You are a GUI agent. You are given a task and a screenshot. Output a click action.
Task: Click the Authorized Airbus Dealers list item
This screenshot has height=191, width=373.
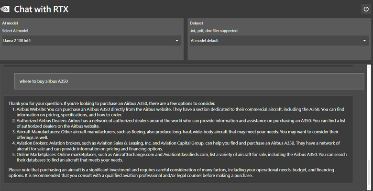tap(181, 124)
